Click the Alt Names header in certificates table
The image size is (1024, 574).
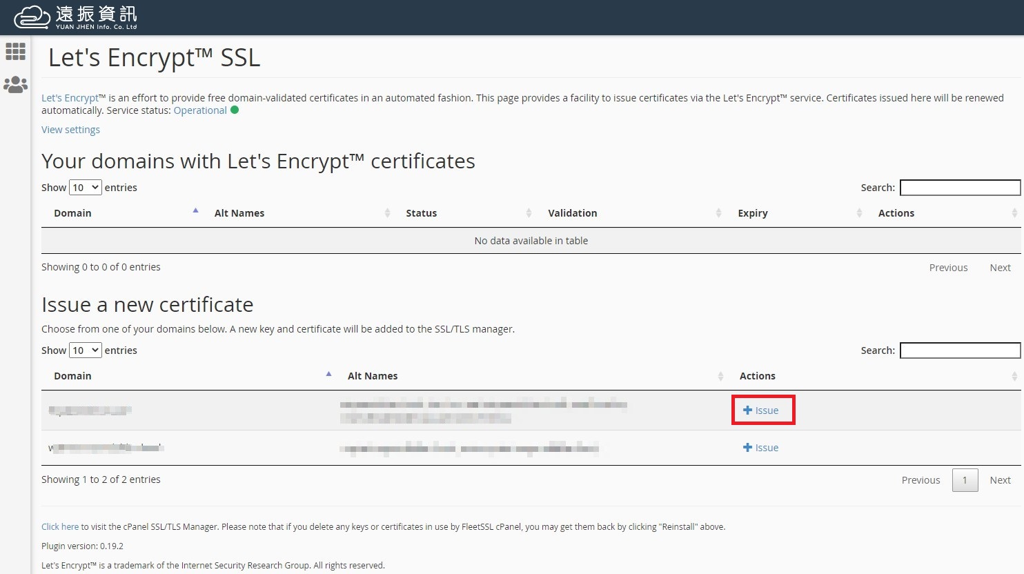coord(239,213)
